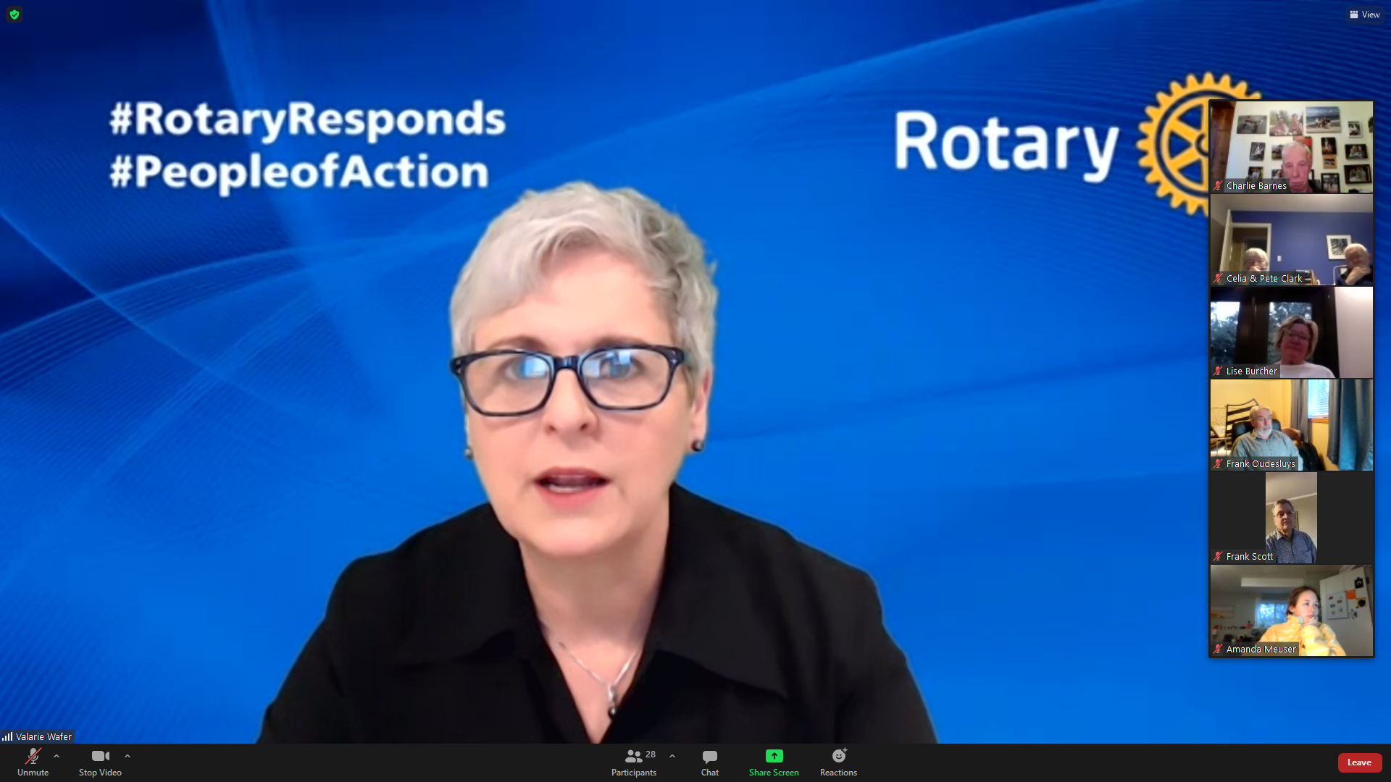The width and height of the screenshot is (1391, 782).
Task: Toggle the Stop Video camera button
Action: pyautogui.click(x=100, y=757)
